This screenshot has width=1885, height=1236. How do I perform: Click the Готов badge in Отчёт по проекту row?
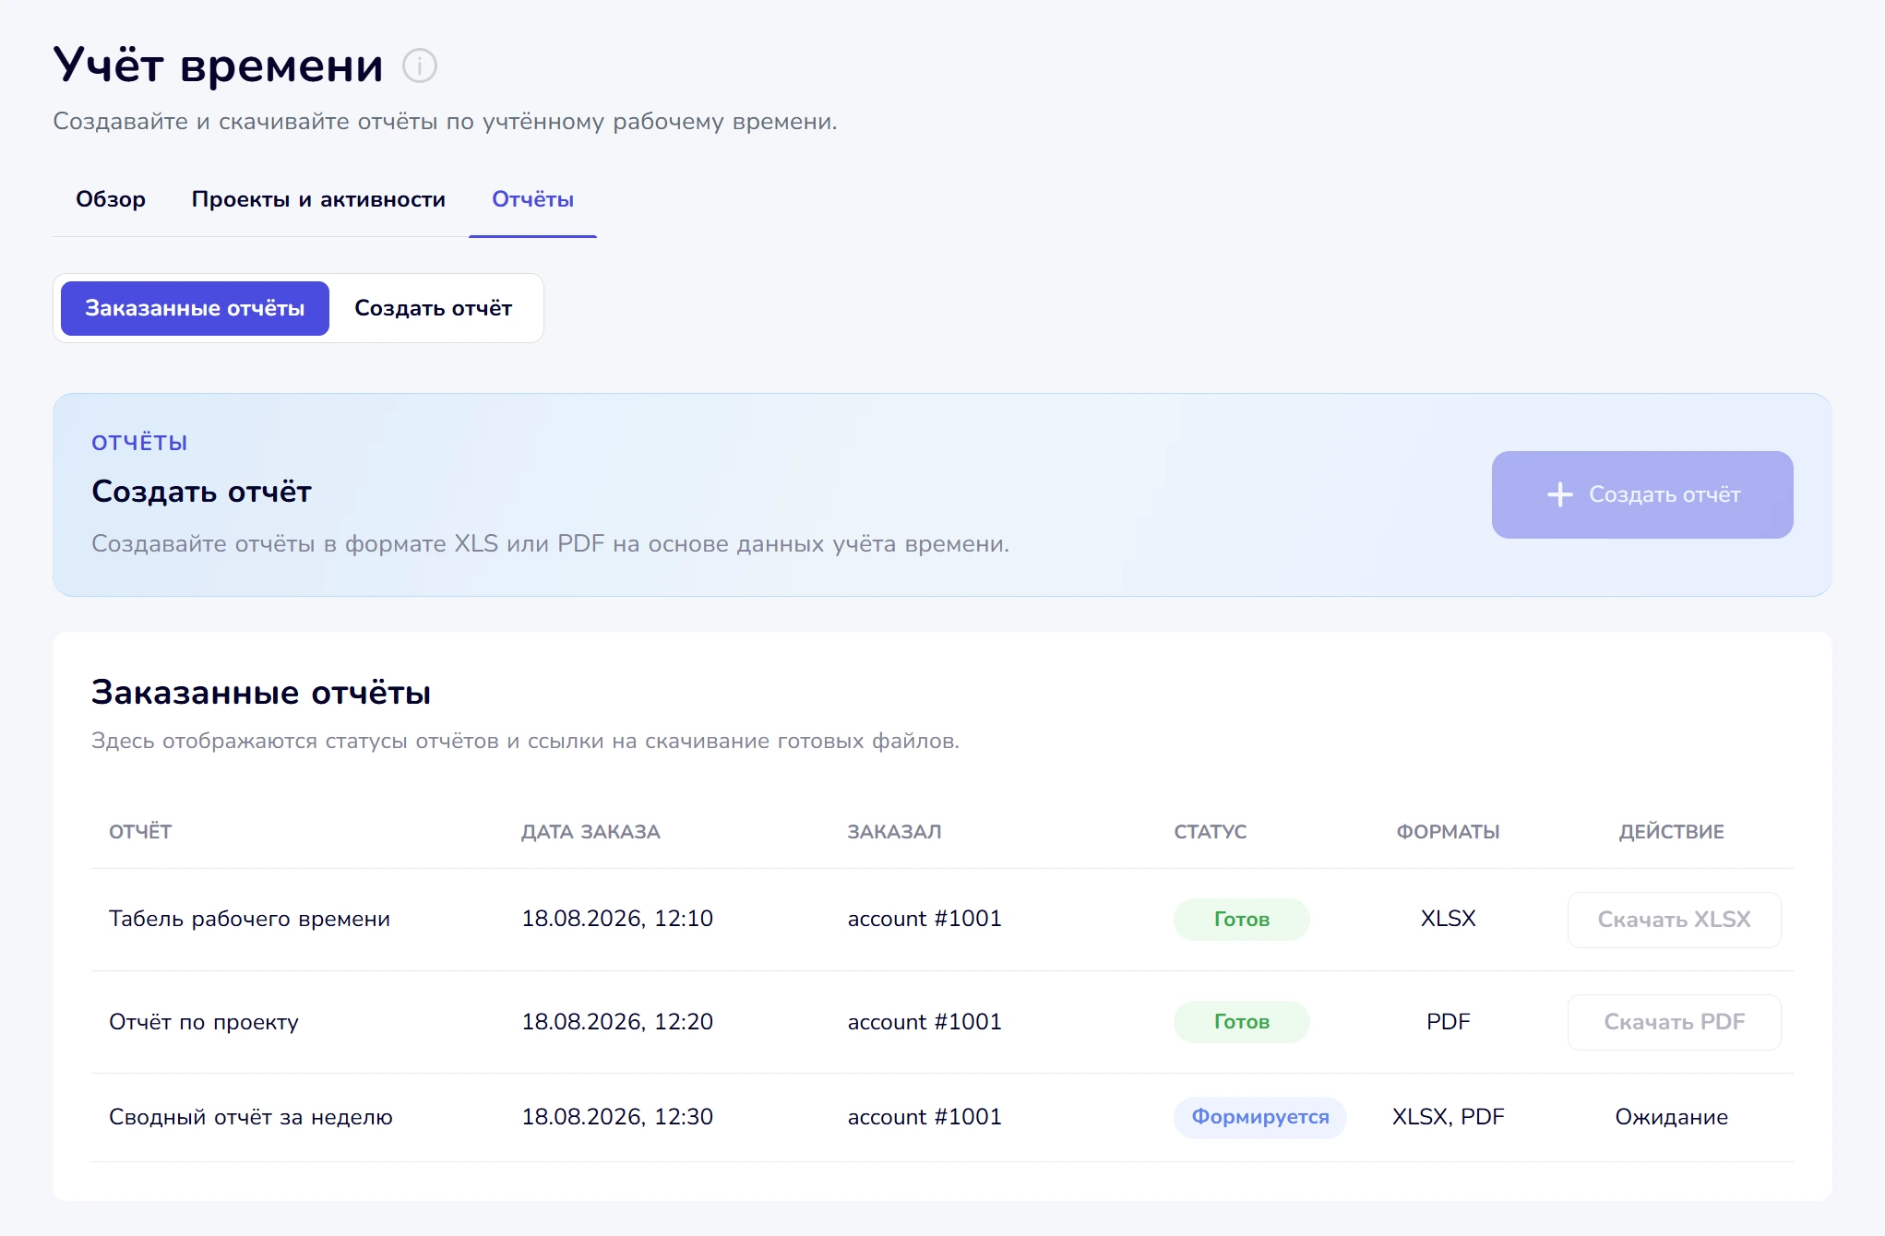click(x=1241, y=1022)
